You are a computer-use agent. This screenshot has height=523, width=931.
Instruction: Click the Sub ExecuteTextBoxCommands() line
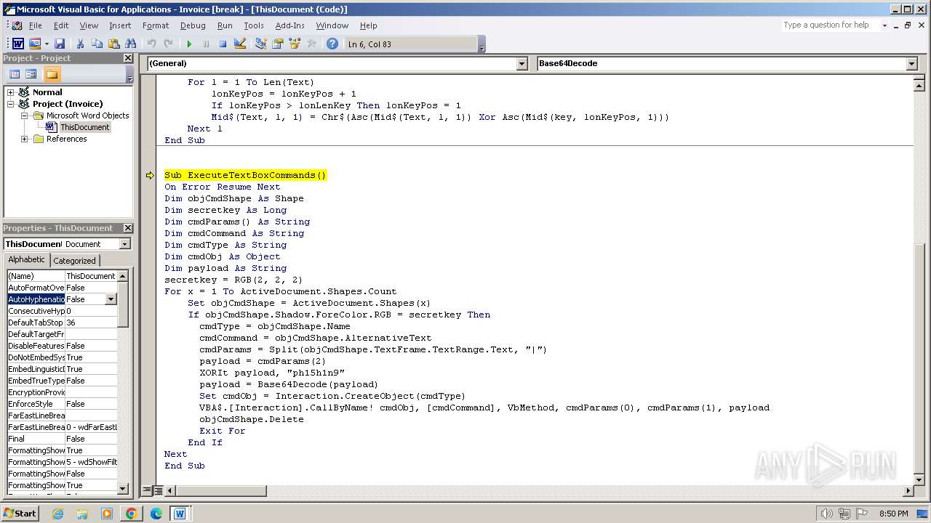[245, 175]
